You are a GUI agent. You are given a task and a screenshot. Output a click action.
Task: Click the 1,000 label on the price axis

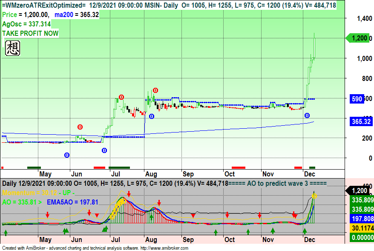tap(365, 58)
